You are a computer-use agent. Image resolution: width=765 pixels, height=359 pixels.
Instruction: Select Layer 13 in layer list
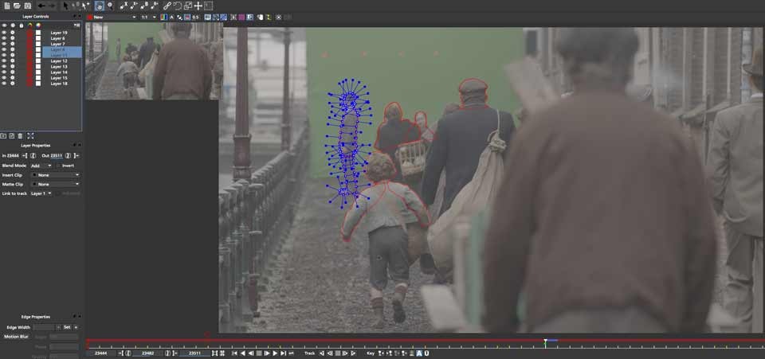click(58, 67)
